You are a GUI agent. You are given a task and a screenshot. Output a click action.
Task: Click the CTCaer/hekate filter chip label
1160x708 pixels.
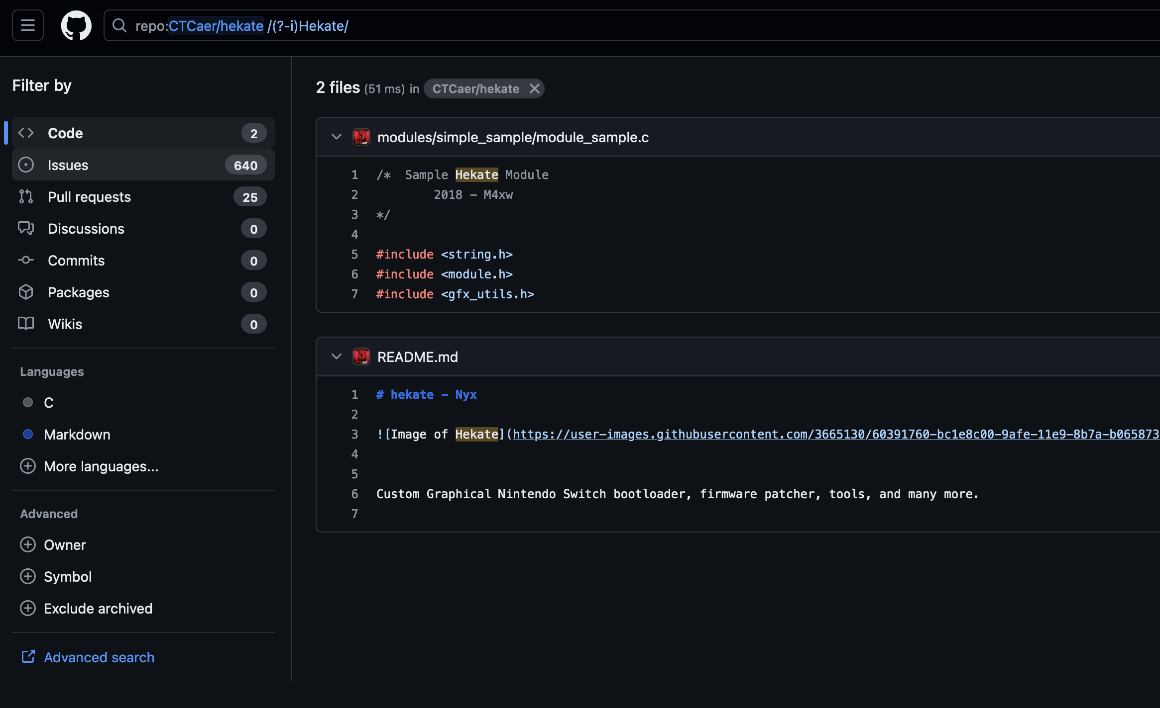click(475, 88)
